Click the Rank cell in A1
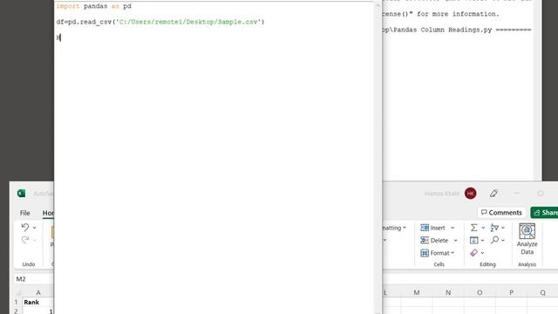 [38, 302]
